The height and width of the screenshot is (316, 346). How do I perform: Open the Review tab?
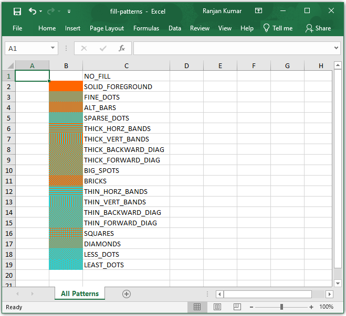200,28
